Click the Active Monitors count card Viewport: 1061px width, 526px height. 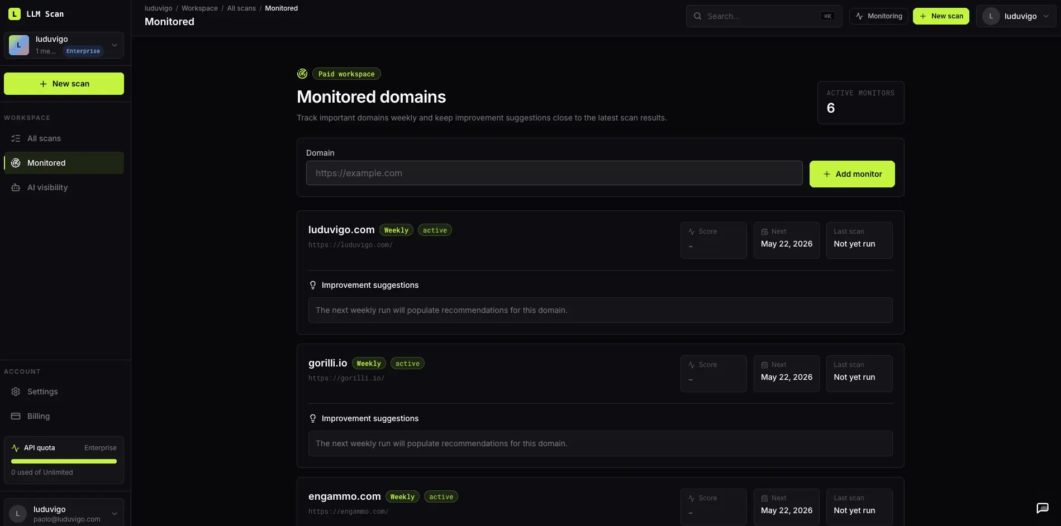tap(860, 103)
